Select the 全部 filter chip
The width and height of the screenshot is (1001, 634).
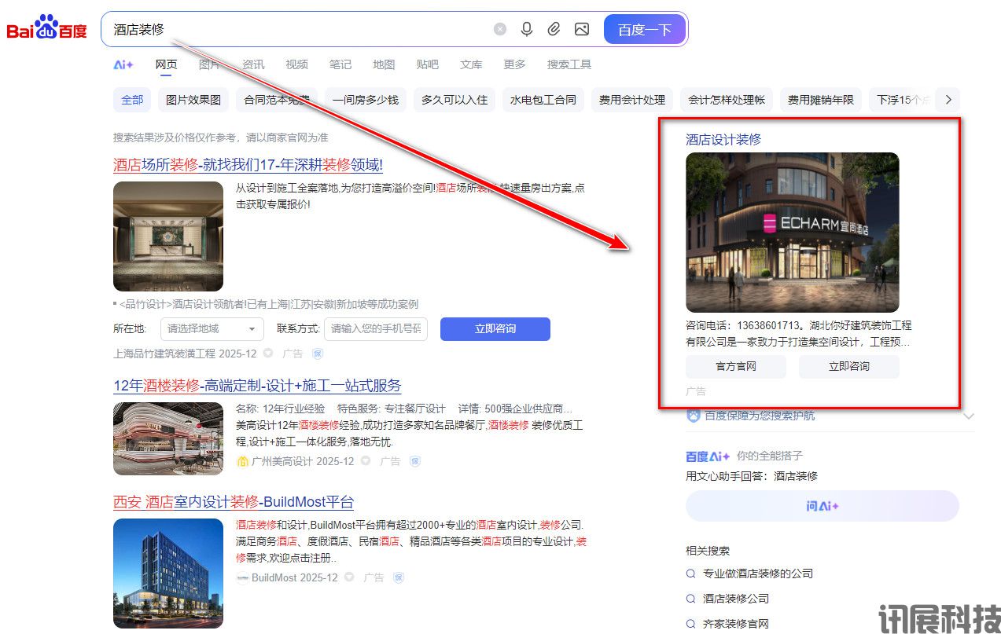pos(132,100)
